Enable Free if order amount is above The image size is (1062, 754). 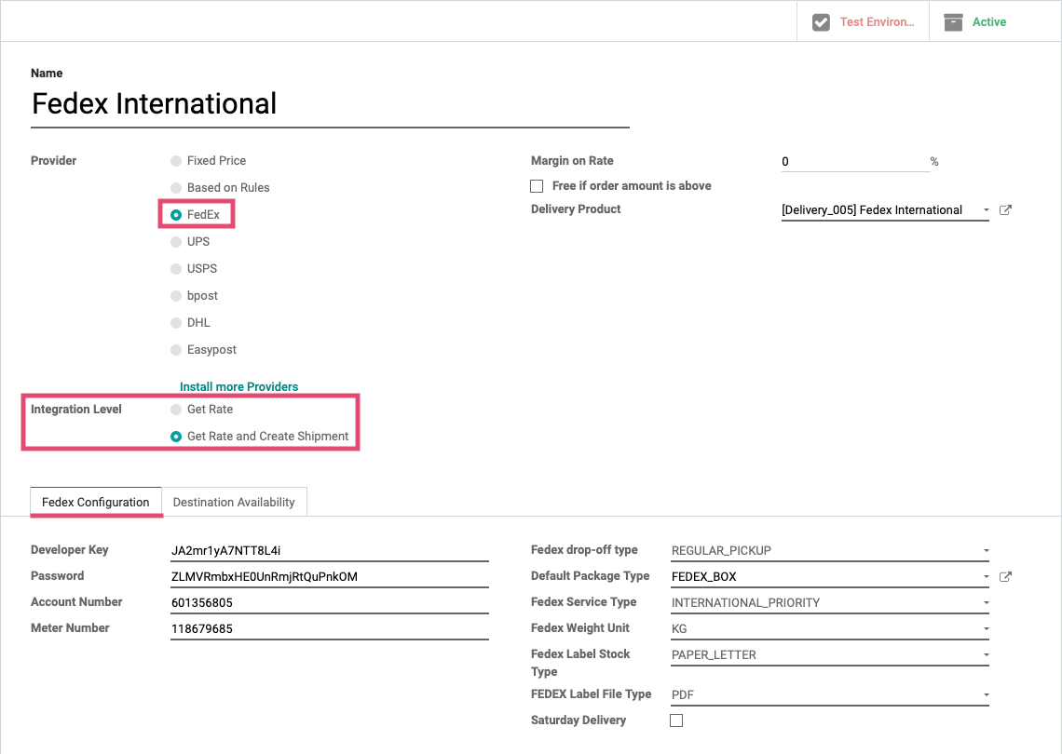pos(537,186)
